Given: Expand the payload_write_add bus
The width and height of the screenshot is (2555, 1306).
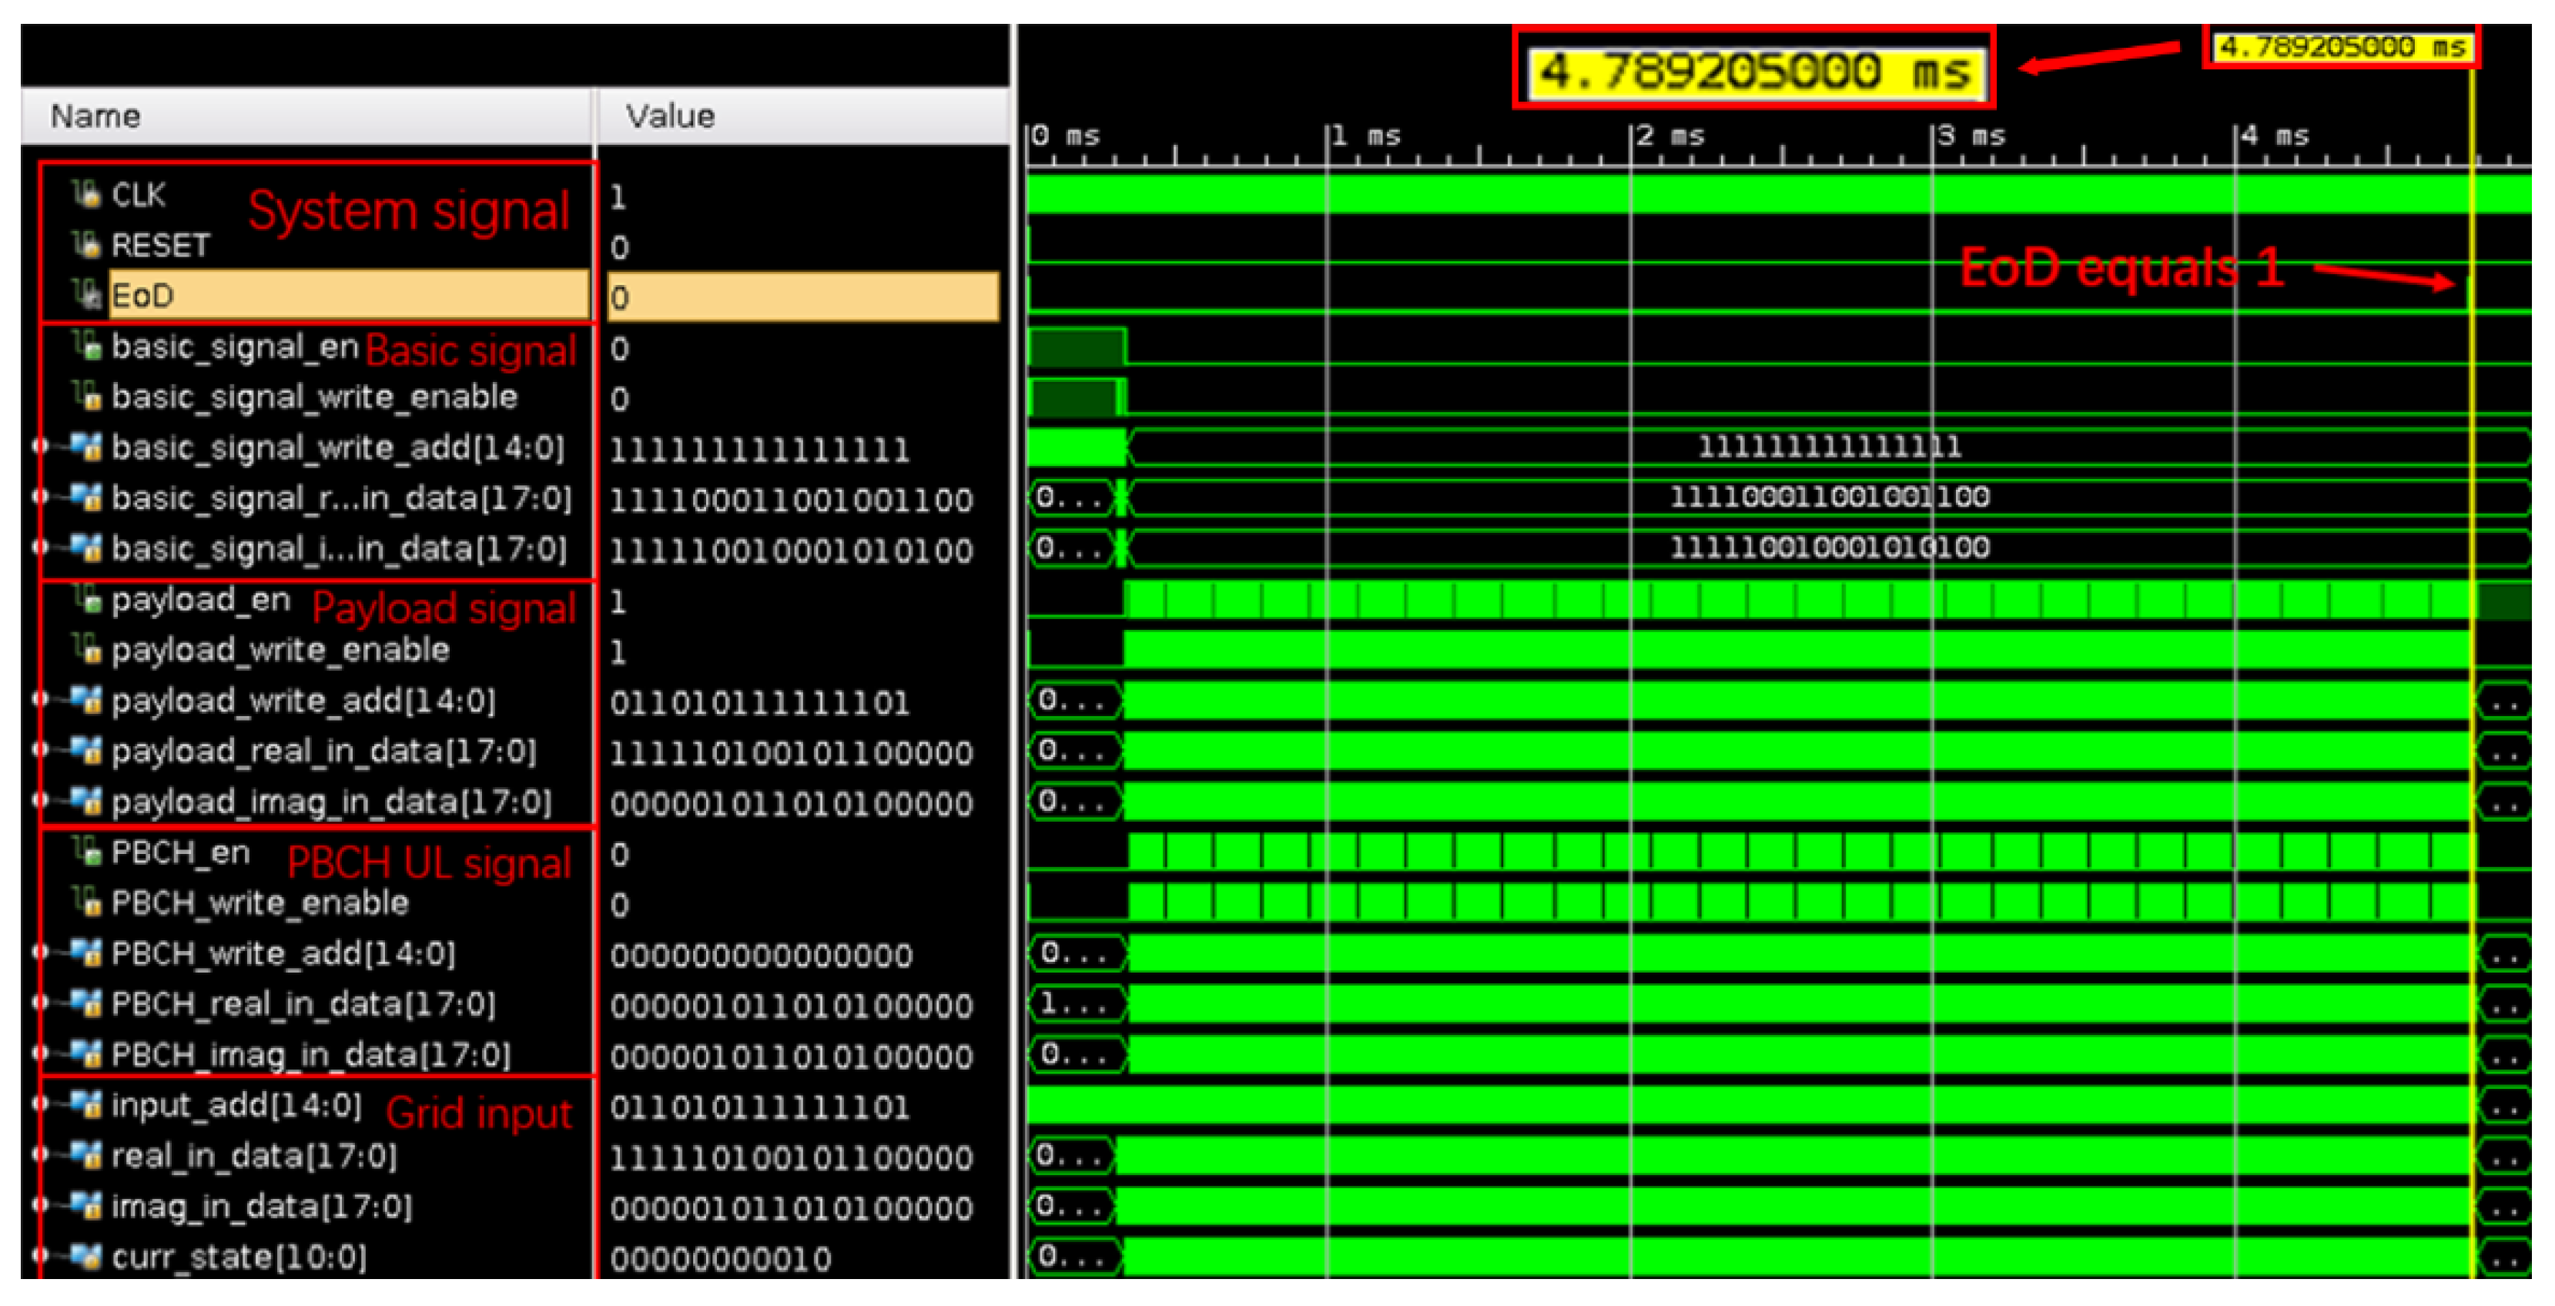Looking at the screenshot, I should pos(40,700).
